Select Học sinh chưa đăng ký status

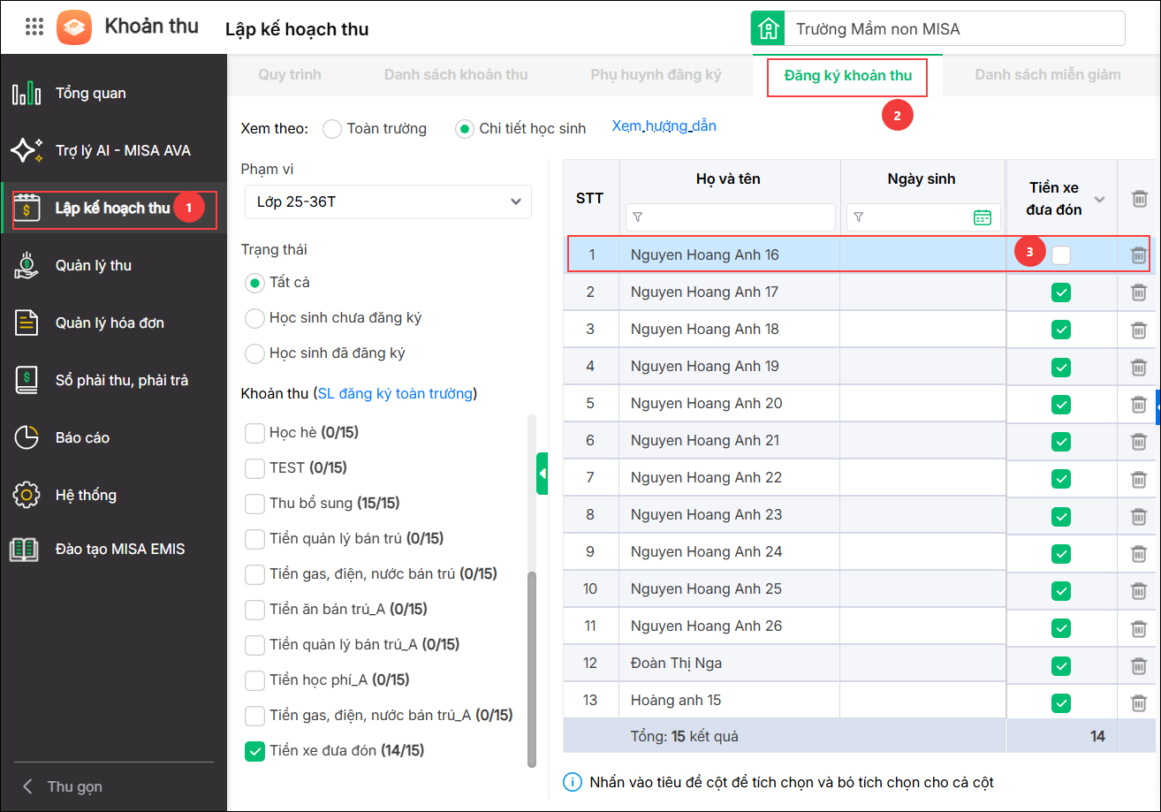254,318
